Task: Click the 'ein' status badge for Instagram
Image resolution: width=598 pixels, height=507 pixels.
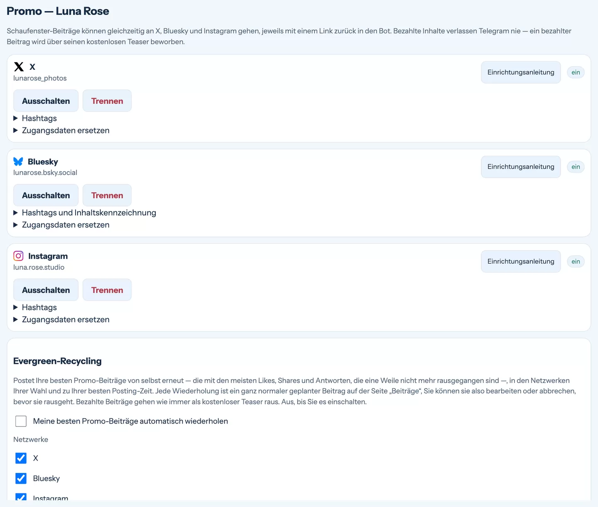Action: click(x=576, y=261)
